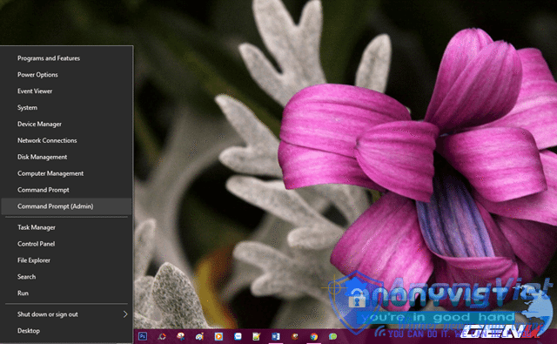This screenshot has height=344, width=557.
Task: Open the blue chat bubble taskbar icon
Action: pos(238,336)
